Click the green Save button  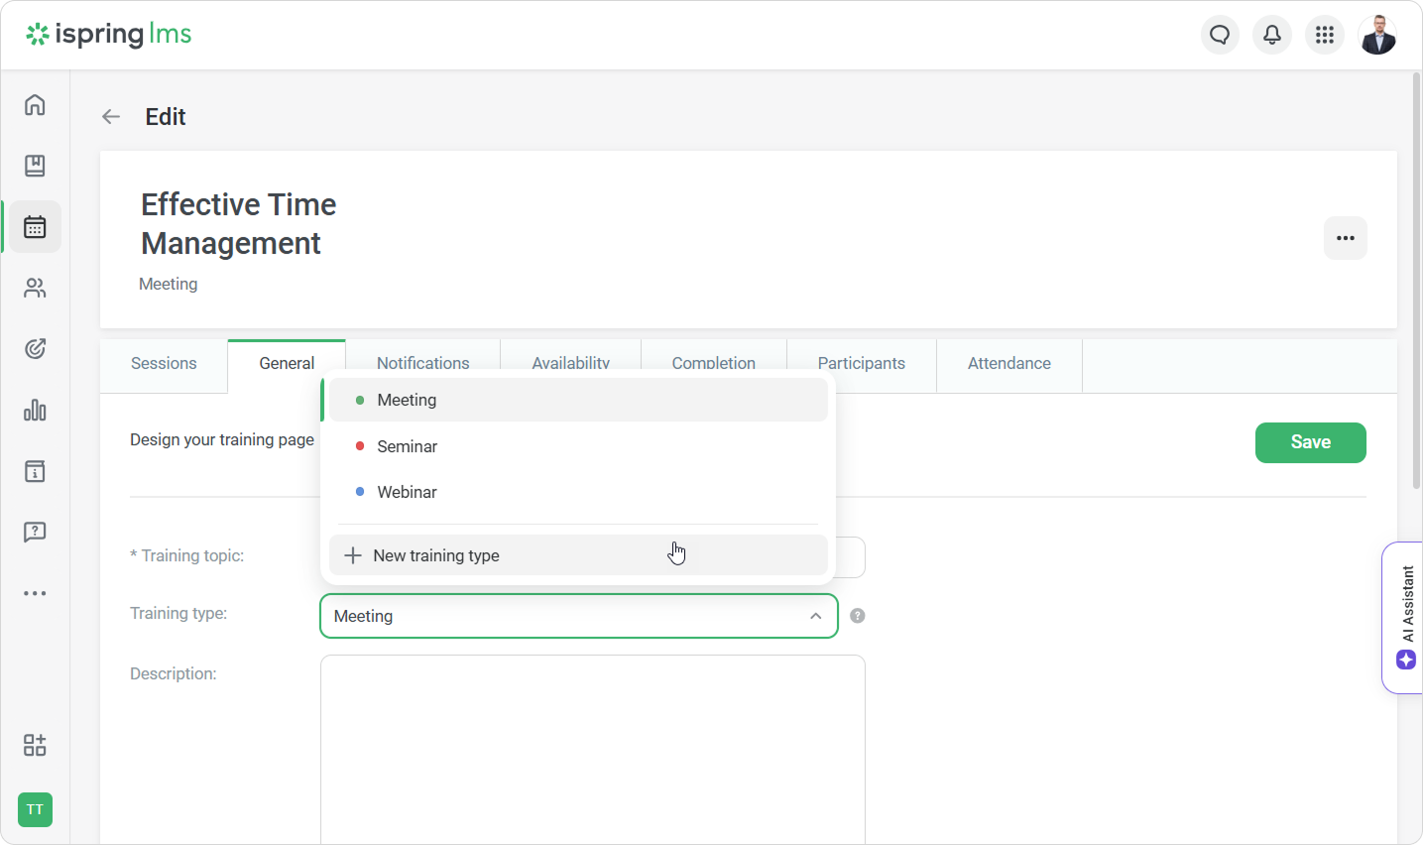pyautogui.click(x=1310, y=442)
